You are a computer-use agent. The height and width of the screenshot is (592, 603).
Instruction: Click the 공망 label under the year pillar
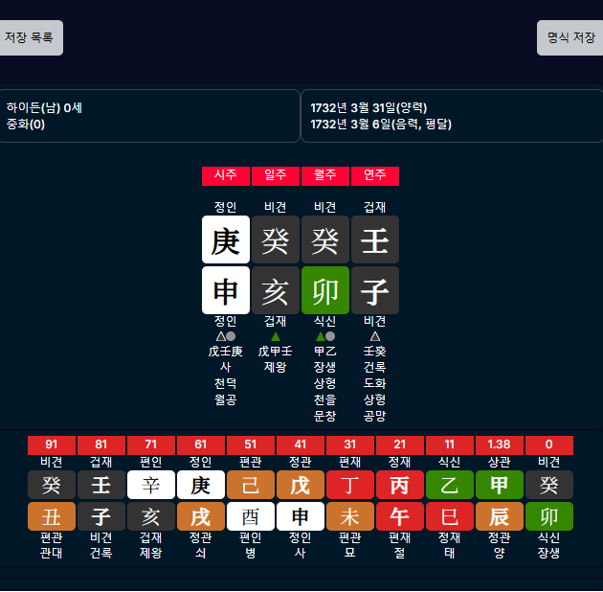tap(375, 416)
